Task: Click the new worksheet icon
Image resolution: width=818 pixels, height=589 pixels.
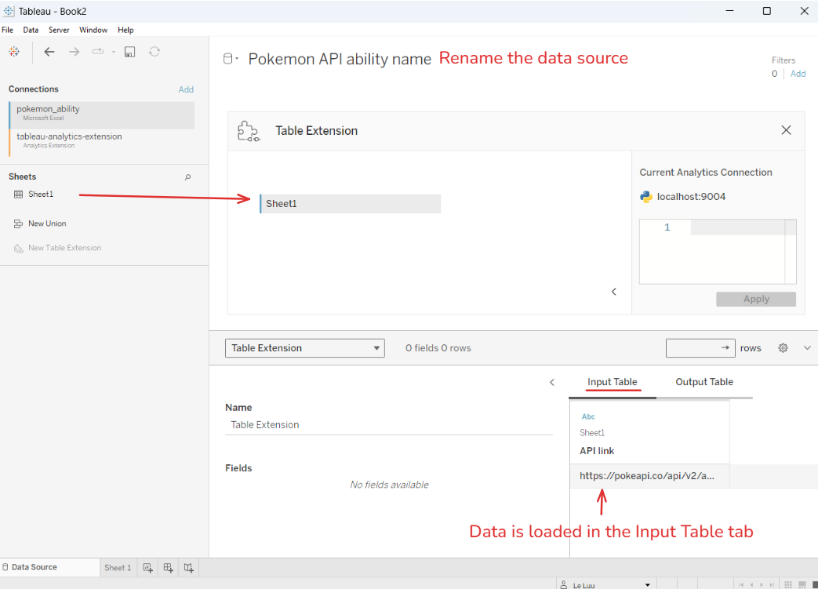Action: [x=147, y=568]
